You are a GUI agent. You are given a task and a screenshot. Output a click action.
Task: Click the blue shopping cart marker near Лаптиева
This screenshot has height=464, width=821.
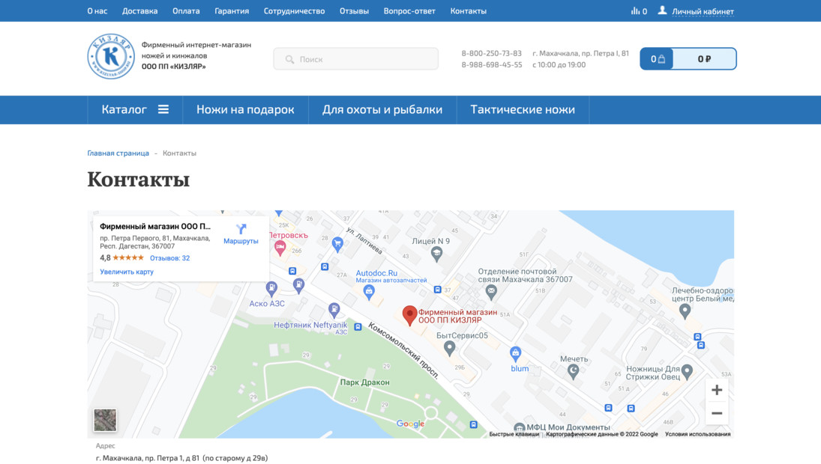[337, 245]
